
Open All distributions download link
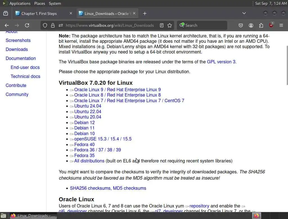tap(89, 161)
